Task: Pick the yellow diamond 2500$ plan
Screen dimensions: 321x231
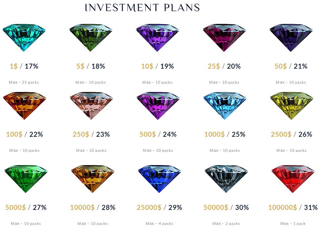Action: coord(292,106)
